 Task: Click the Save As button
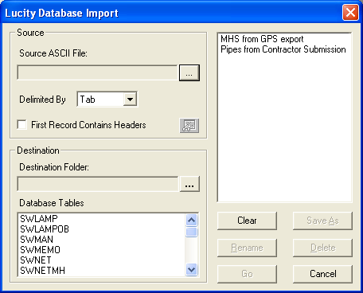point(322,221)
